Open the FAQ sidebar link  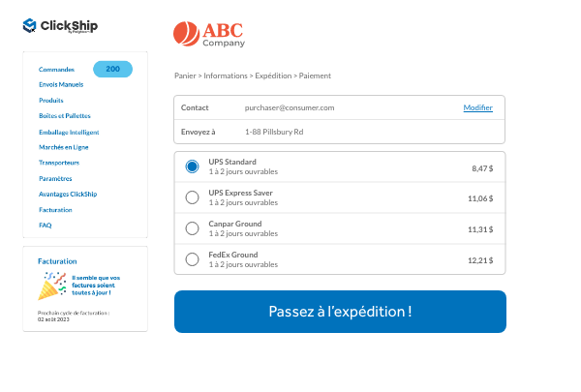point(46,226)
